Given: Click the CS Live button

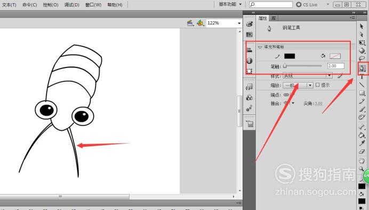Looking at the screenshot, I should pyautogui.click(x=307, y=4).
